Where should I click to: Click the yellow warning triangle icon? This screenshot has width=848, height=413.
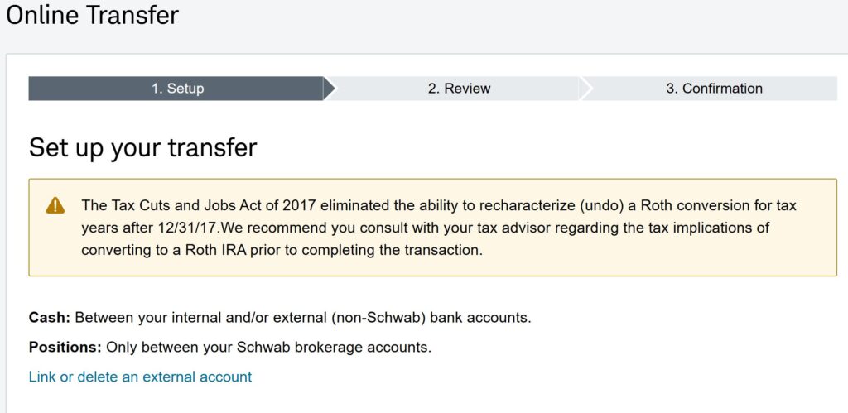(55, 205)
